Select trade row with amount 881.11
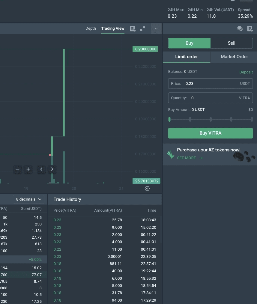 [x=105, y=264]
